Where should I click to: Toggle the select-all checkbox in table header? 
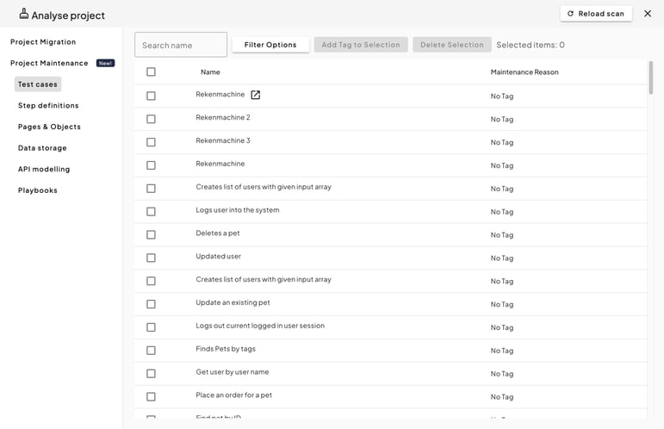(151, 71)
